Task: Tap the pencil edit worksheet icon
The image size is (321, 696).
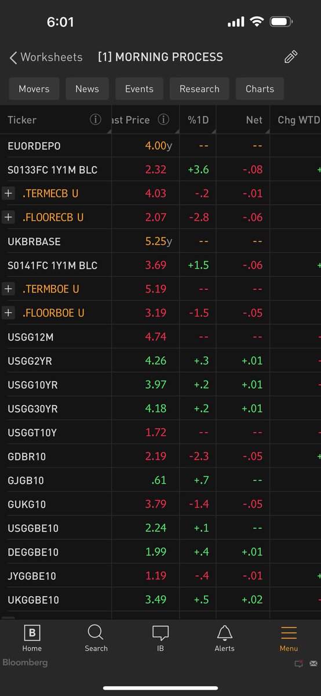Action: point(291,57)
